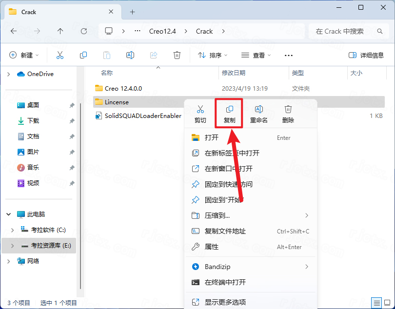Click the Paste clipboard icon in the toolbar
This screenshot has height=309, width=395.
107,55
